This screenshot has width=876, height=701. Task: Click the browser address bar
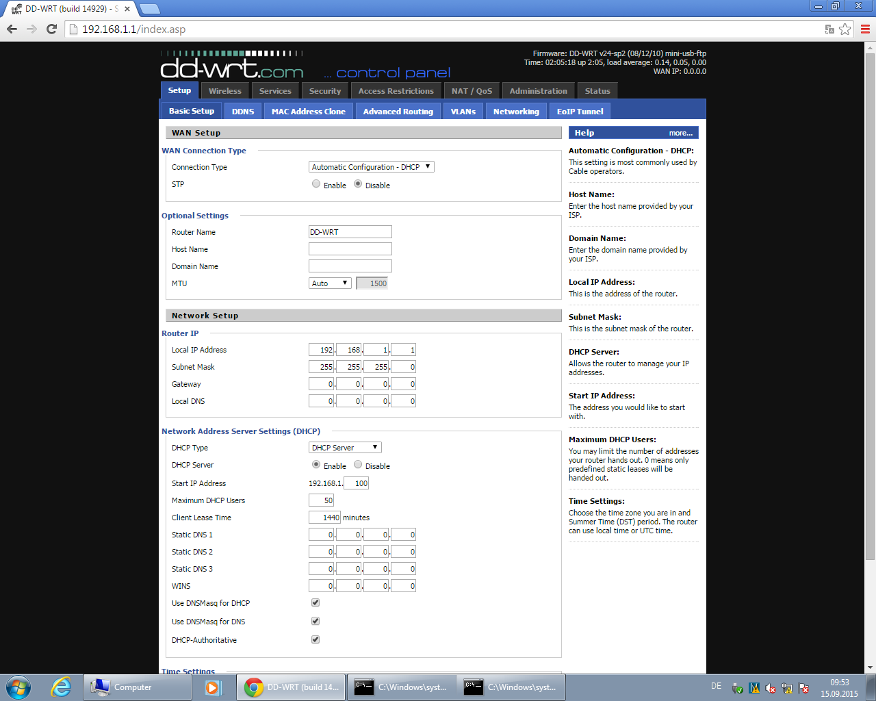coord(445,29)
